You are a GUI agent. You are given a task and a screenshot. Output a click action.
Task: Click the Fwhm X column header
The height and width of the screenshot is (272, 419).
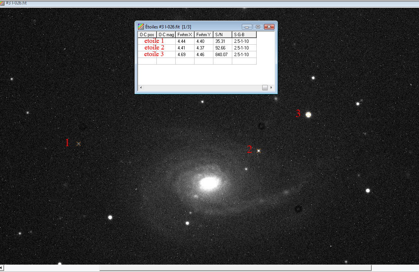click(x=185, y=35)
